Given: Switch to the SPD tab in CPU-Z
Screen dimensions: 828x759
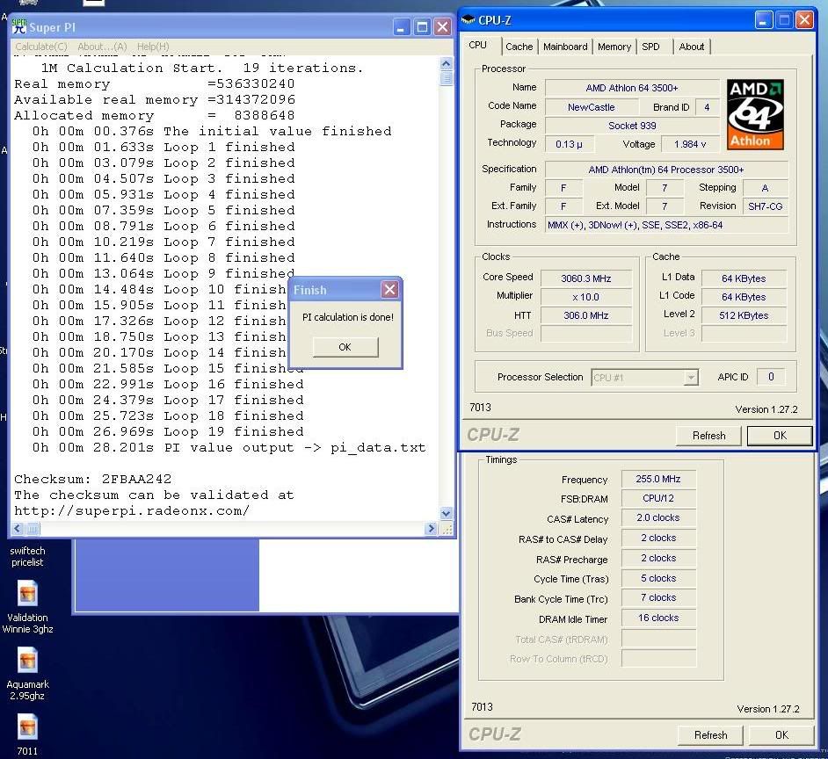Looking at the screenshot, I should (650, 47).
